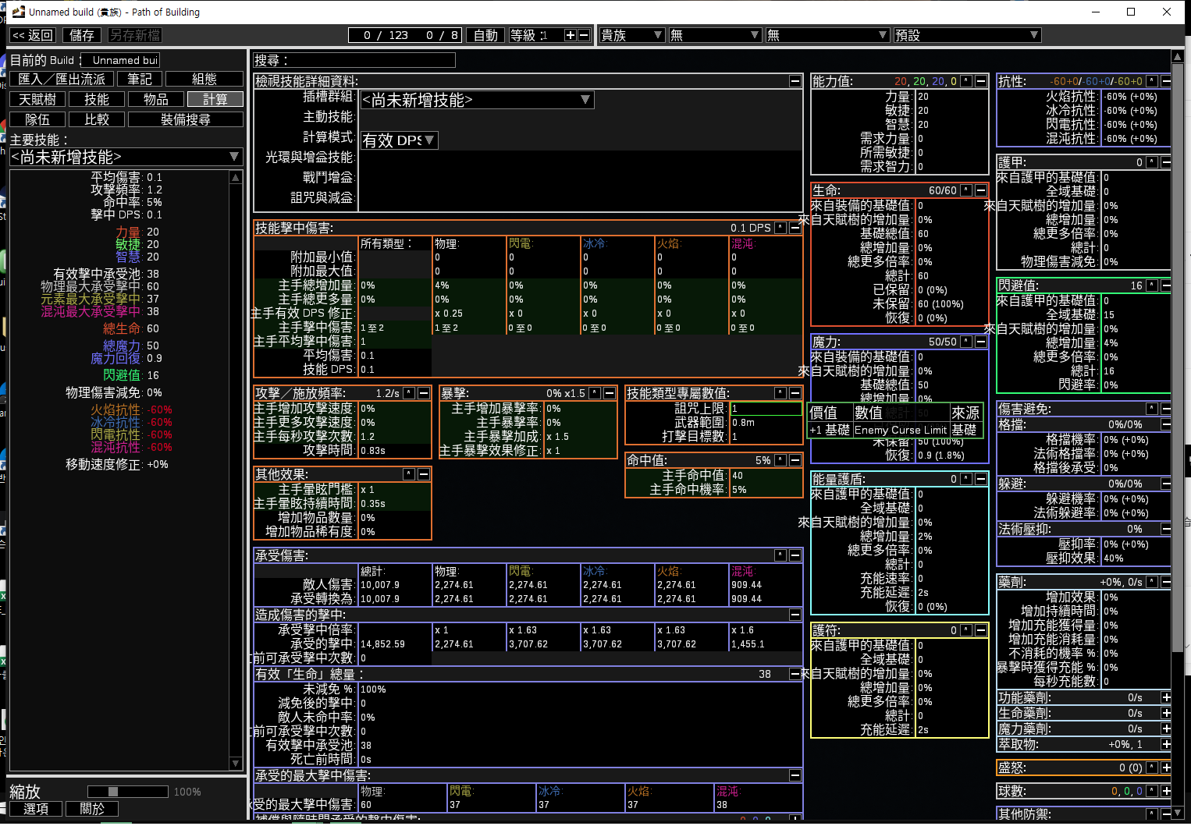
Task: Collapse the 命中值 section
Action: (x=795, y=460)
